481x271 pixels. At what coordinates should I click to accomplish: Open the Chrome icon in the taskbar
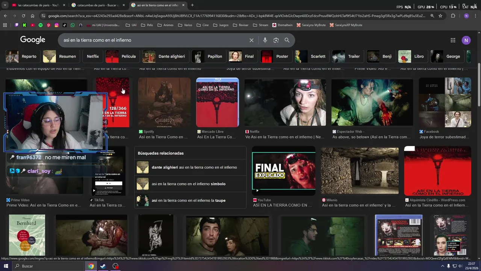pyautogui.click(x=91, y=266)
